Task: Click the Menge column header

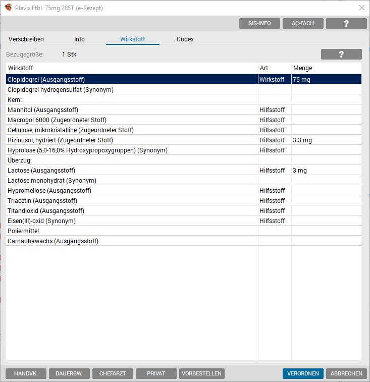Action: pos(327,68)
